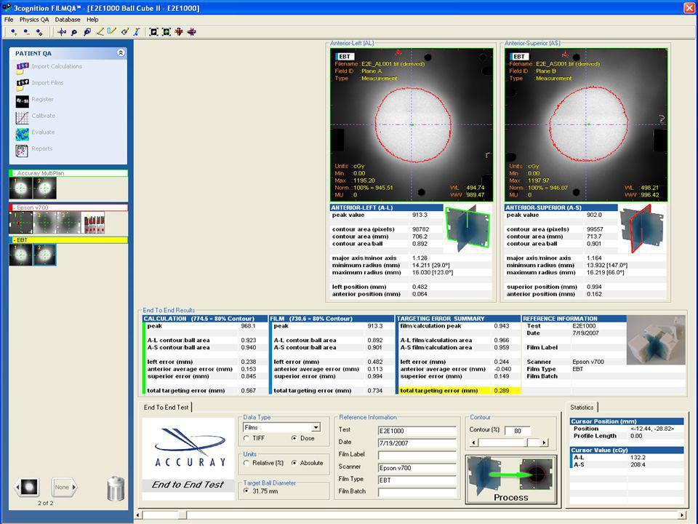Screen dimensions: 698x524
Task: Click the ball cube phantom photo in Reference Information
Action: [656, 340]
